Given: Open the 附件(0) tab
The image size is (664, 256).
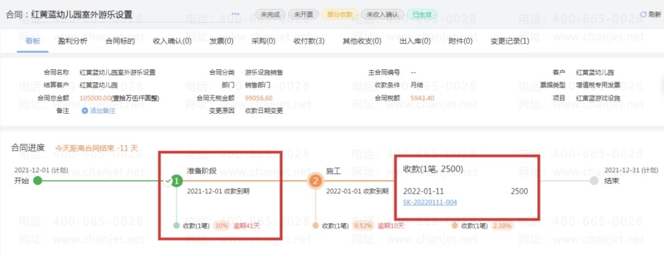Looking at the screenshot, I should point(460,41).
